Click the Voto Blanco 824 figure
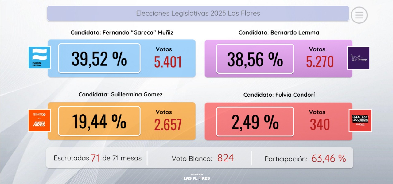The height and width of the screenshot is (184, 393). pyautogui.click(x=225, y=158)
